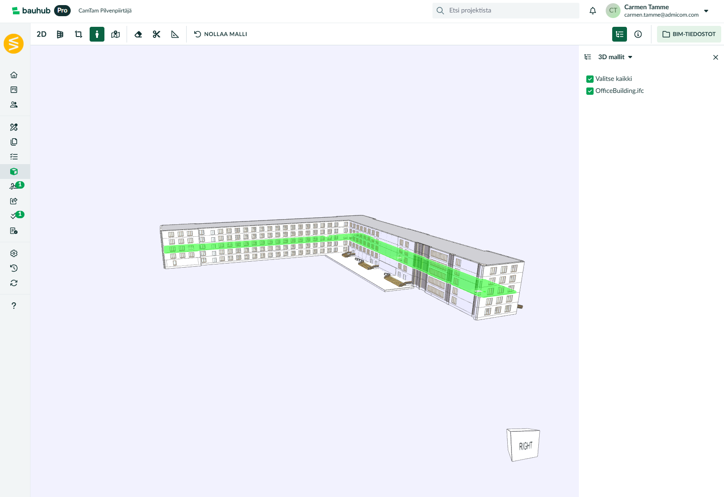Open the checkmark tasks icon with badge

tap(15, 215)
